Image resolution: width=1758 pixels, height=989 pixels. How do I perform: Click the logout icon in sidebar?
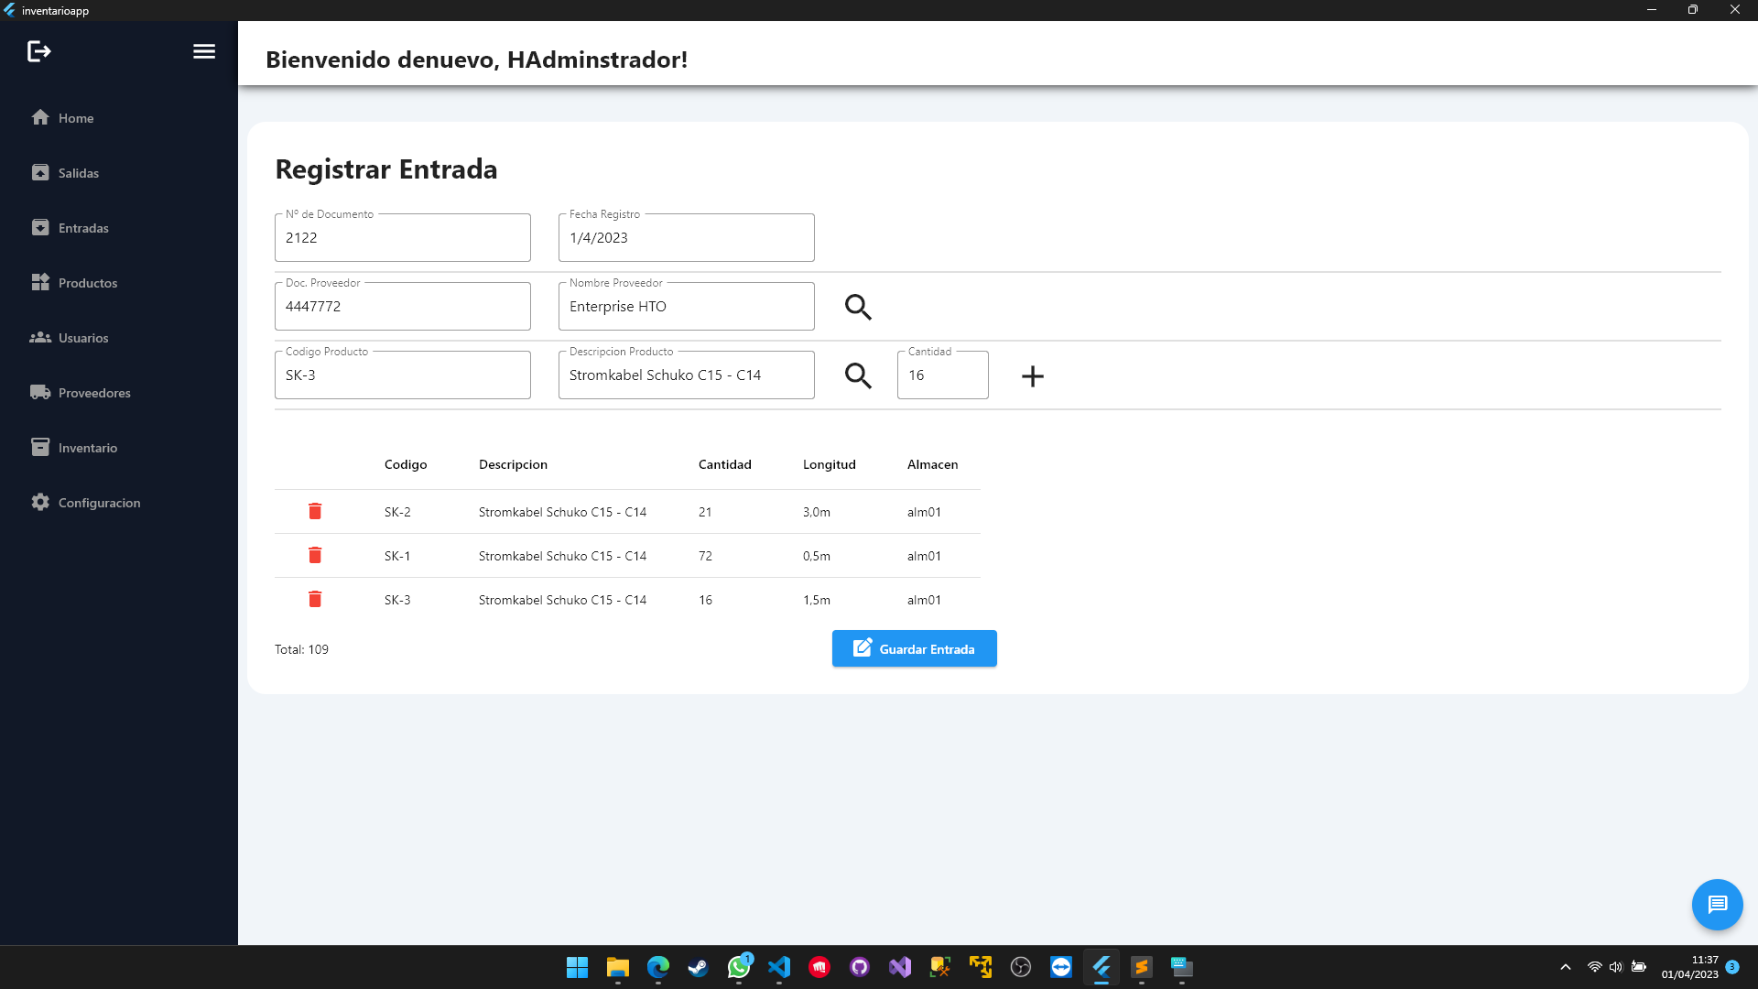[39, 51]
